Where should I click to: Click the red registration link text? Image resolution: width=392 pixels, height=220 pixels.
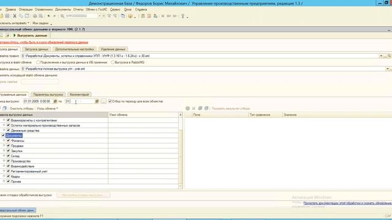43,42
